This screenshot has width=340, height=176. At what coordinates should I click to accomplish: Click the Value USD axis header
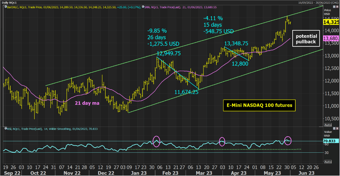(328, 134)
